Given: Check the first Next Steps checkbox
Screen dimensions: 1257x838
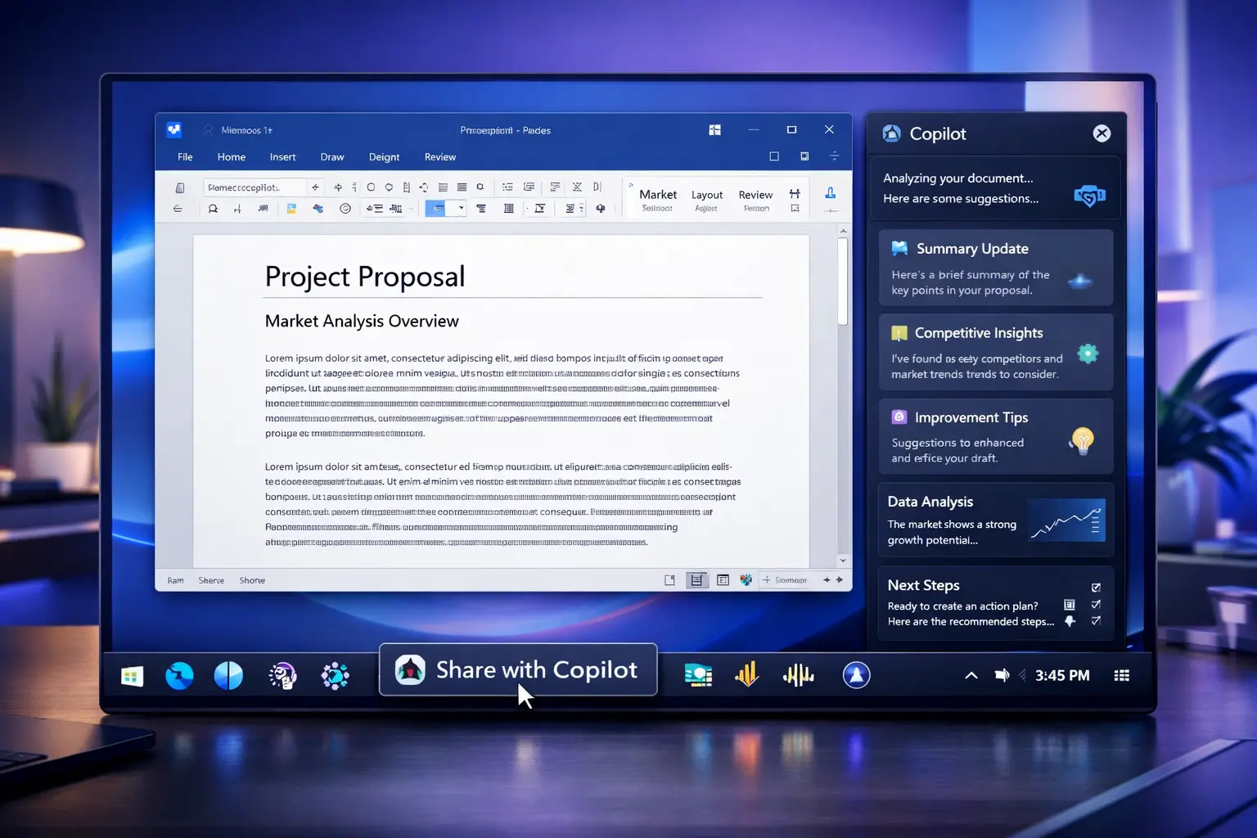Looking at the screenshot, I should (1097, 587).
